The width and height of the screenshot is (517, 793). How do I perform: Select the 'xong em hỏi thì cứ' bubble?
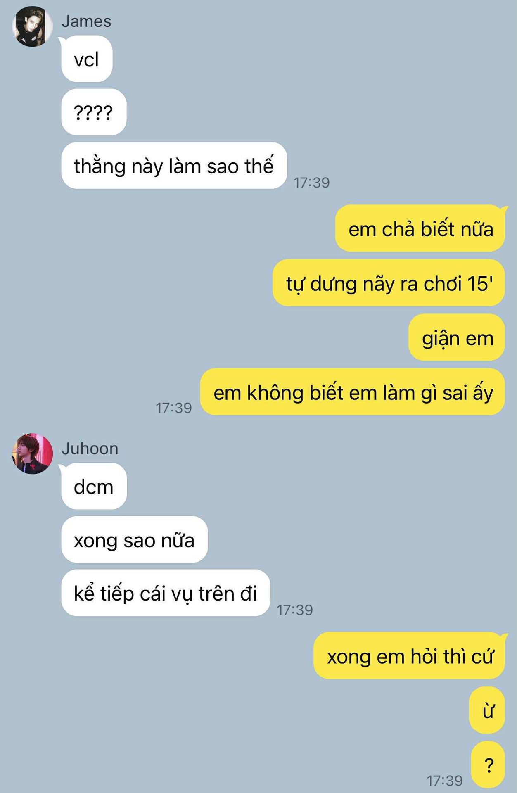[409, 655]
